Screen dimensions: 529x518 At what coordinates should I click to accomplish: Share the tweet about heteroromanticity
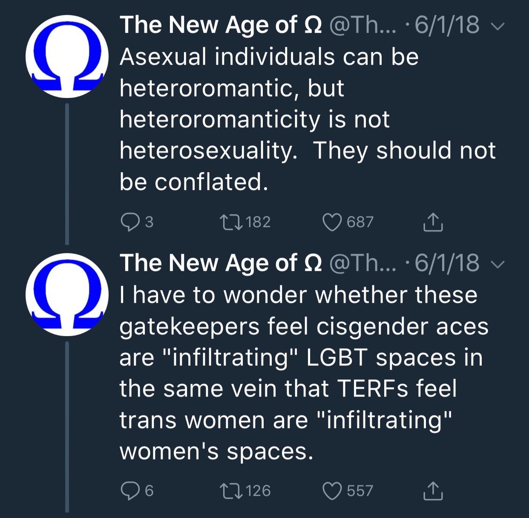tap(433, 222)
